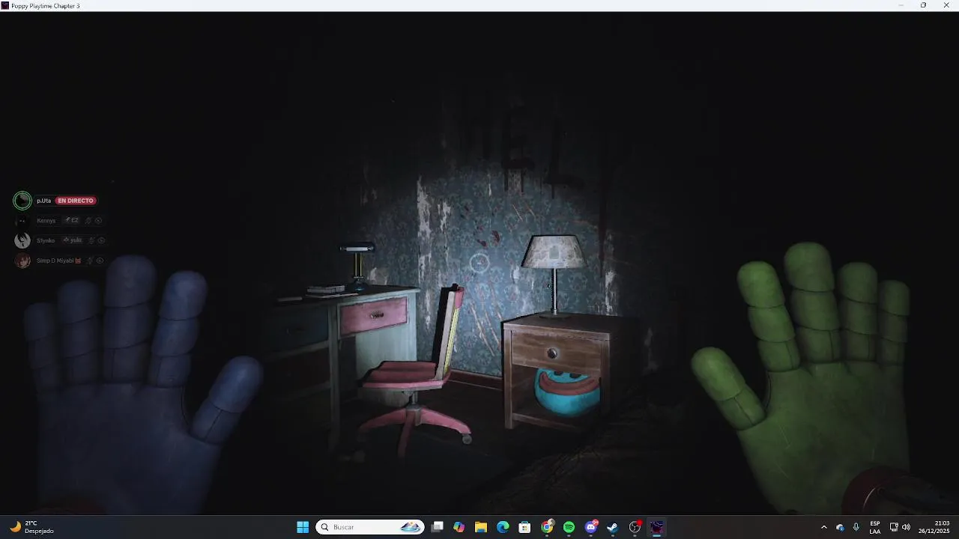The height and width of the screenshot is (539, 959).
Task: Click p.Uta's avatar in Discord overlay
Action: pyautogui.click(x=22, y=200)
